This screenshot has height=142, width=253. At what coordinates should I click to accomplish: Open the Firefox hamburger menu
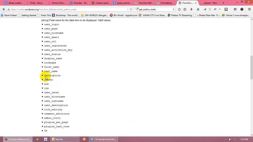[x=249, y=9]
